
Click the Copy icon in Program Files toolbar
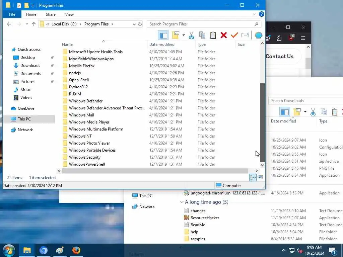pos(202,35)
